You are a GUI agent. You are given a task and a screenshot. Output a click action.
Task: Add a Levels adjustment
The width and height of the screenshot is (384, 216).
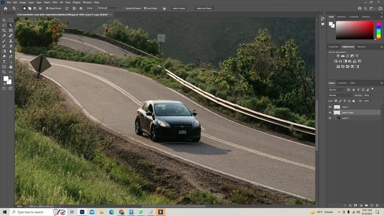pyautogui.click(x=343, y=56)
